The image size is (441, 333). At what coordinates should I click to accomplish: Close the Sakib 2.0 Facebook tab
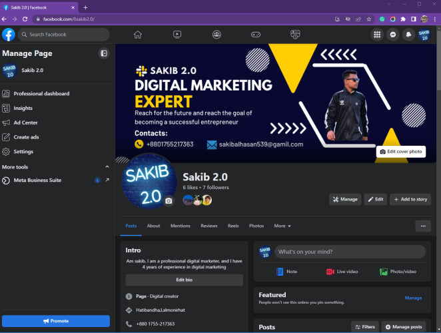point(73,7)
